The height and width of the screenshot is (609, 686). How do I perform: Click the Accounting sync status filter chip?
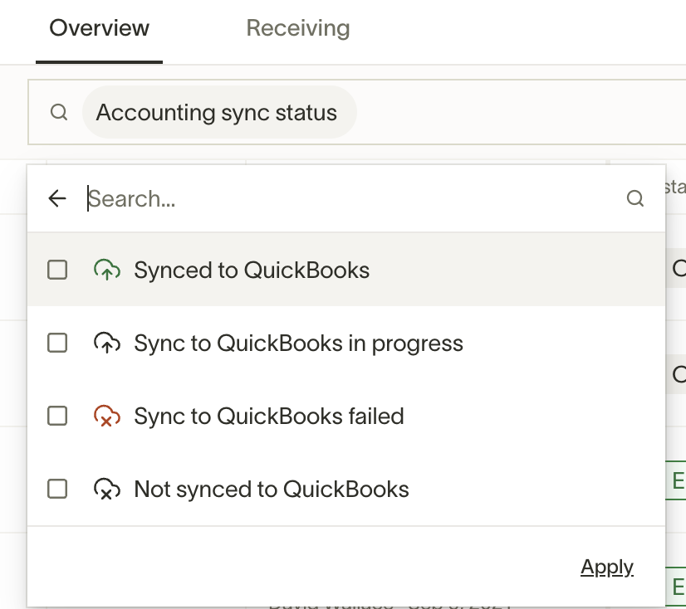[x=219, y=112]
